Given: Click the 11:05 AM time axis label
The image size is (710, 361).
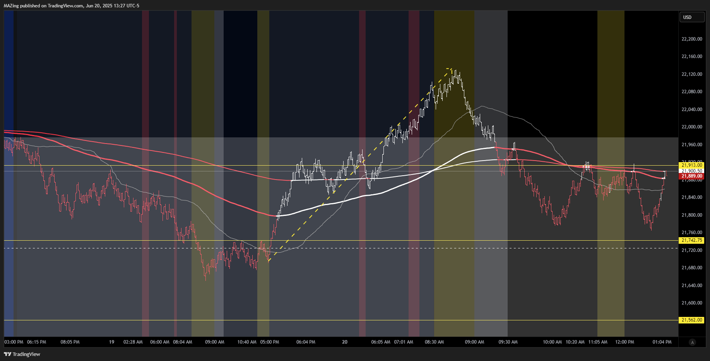Looking at the screenshot, I should pyautogui.click(x=598, y=342).
